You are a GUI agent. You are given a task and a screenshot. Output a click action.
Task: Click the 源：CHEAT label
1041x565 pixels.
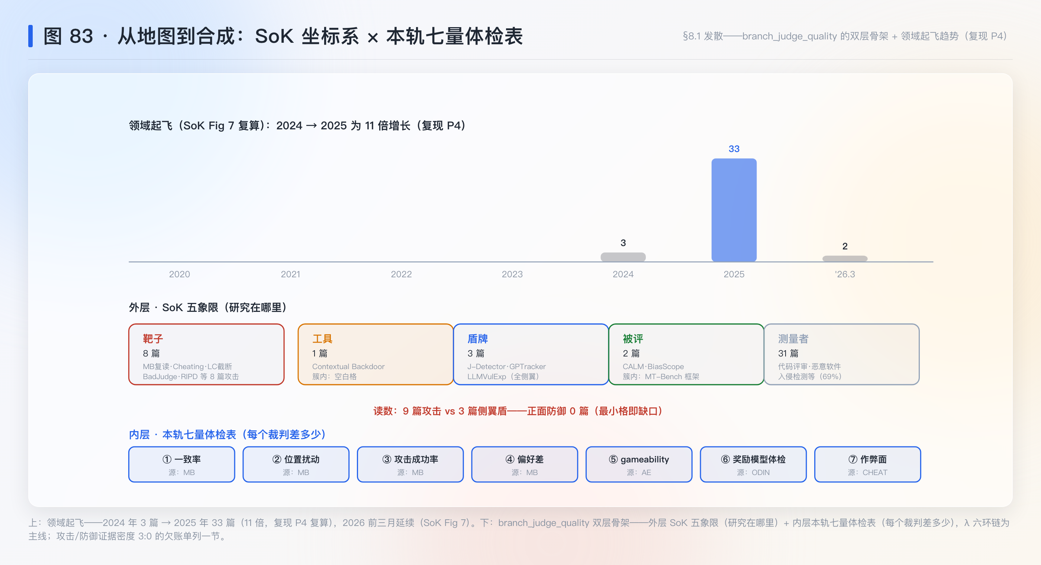(868, 472)
